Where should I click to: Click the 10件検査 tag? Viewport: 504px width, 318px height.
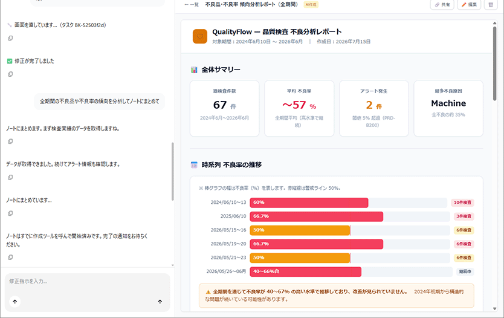(462, 203)
